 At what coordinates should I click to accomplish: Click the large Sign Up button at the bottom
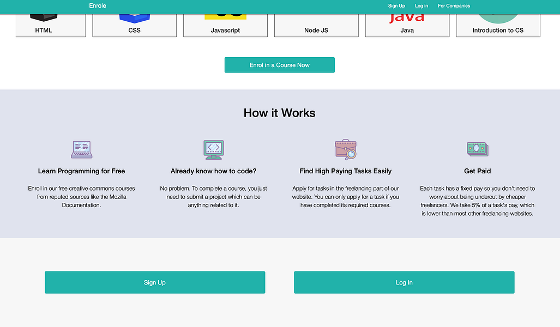pyautogui.click(x=155, y=282)
